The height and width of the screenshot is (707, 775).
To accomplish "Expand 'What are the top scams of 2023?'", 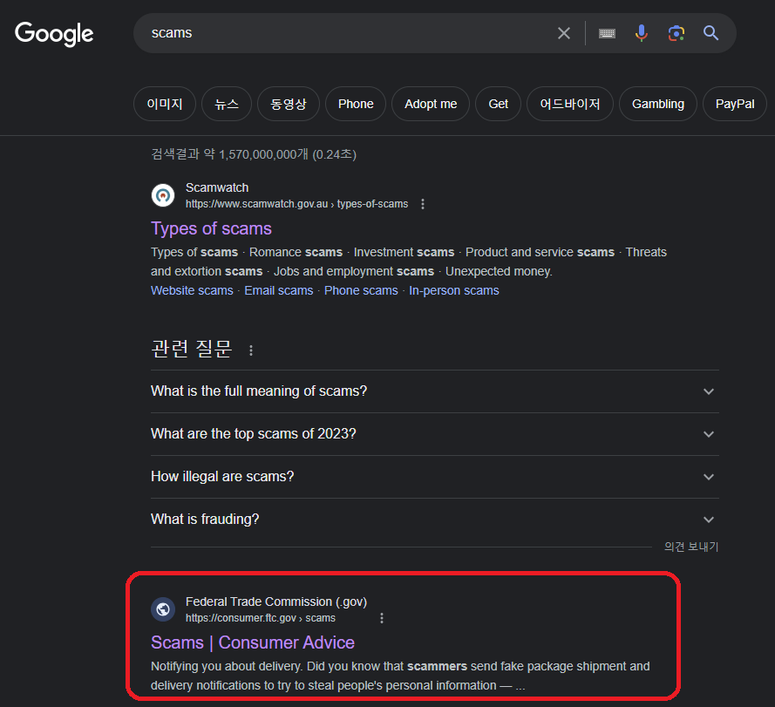I will (x=434, y=433).
